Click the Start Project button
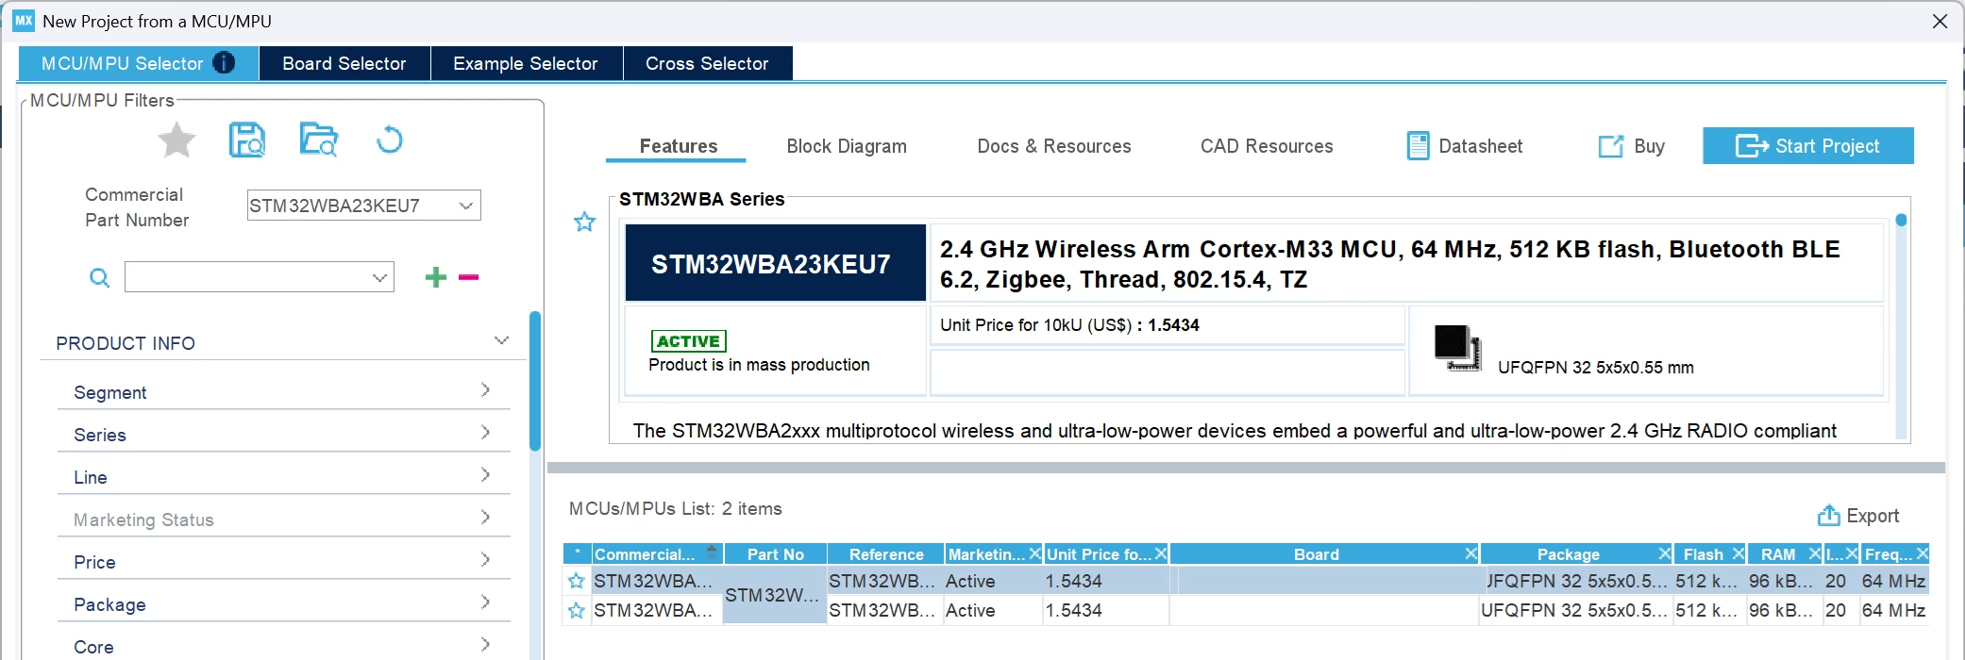Image resolution: width=1965 pixels, height=660 pixels. (x=1808, y=146)
